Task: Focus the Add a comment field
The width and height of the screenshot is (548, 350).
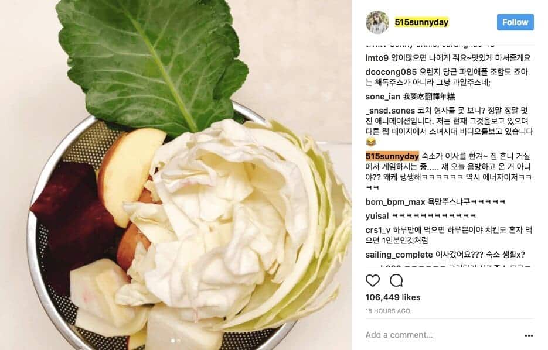Action: click(x=440, y=335)
